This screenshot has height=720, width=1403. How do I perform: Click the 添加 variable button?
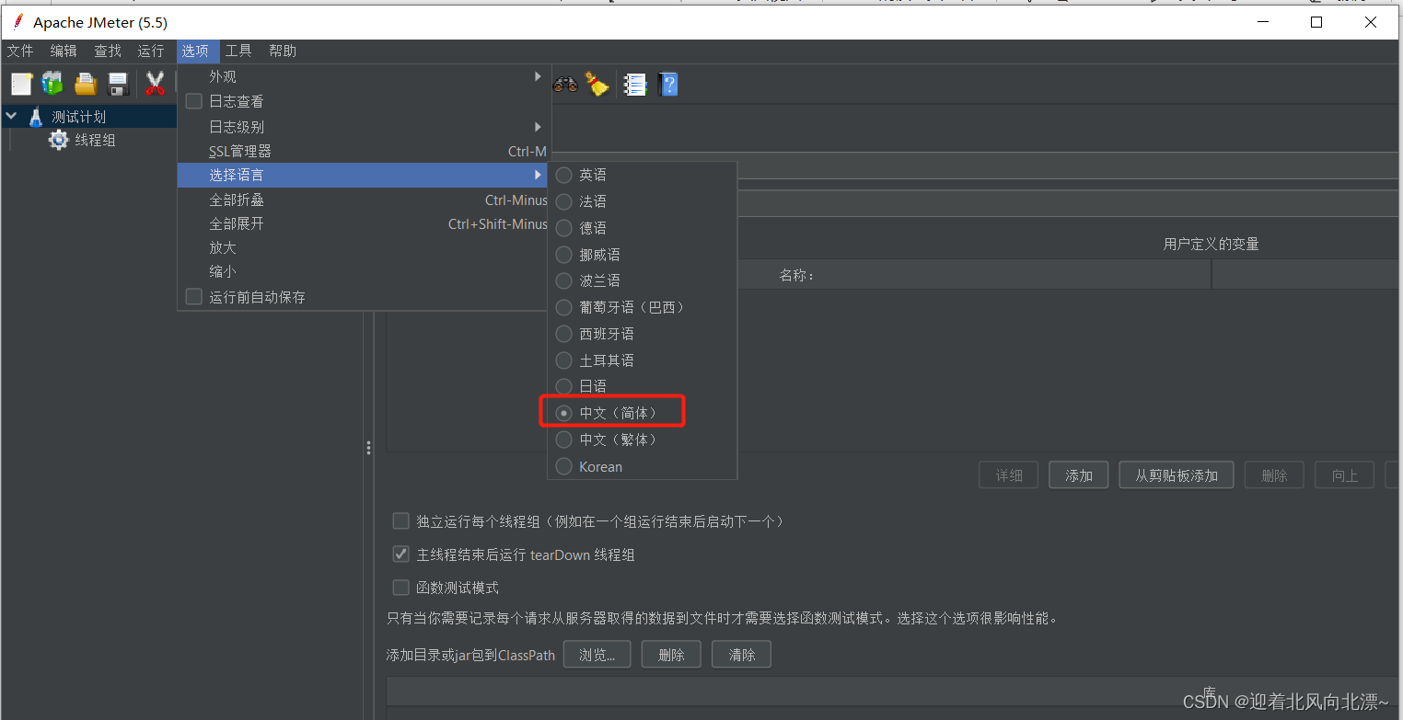coord(1079,475)
